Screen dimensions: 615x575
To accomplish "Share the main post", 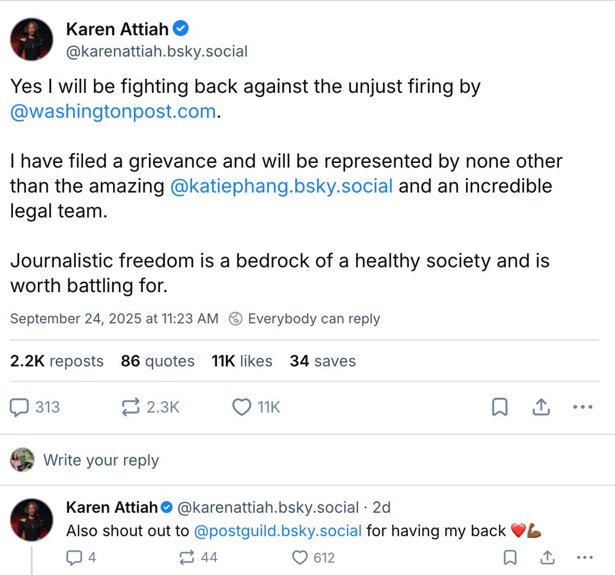I will point(541,407).
